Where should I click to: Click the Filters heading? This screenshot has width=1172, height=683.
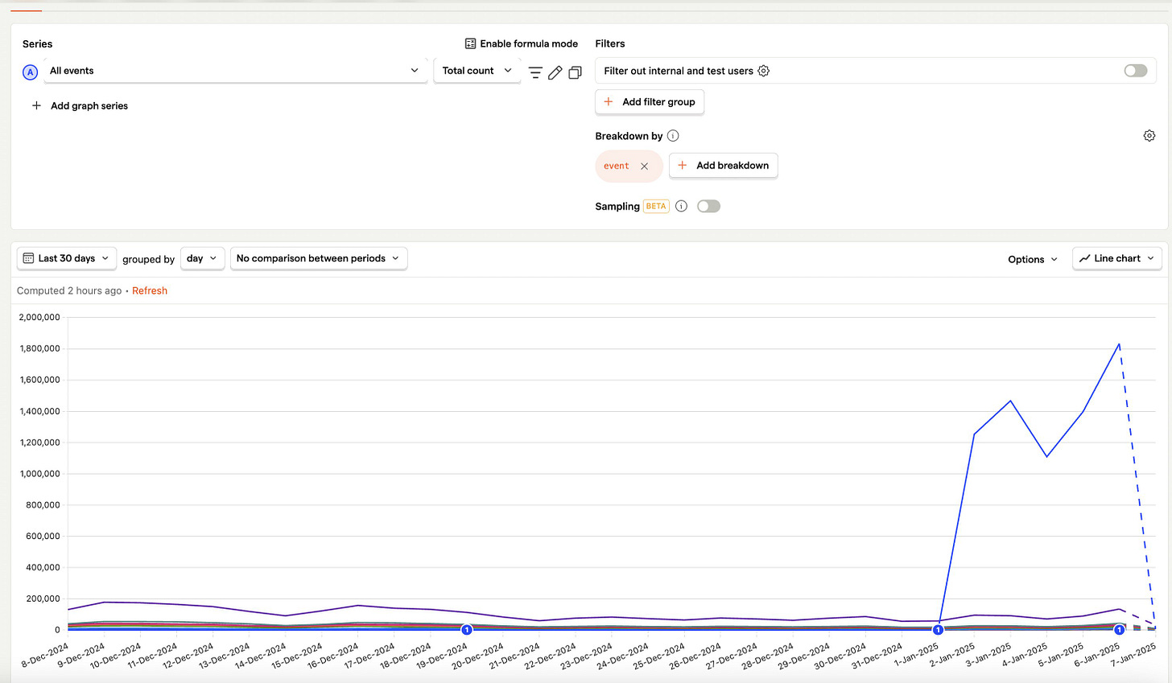tap(610, 43)
